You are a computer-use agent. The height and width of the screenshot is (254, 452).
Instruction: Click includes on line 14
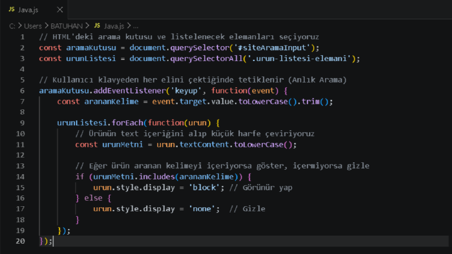[x=157, y=177]
